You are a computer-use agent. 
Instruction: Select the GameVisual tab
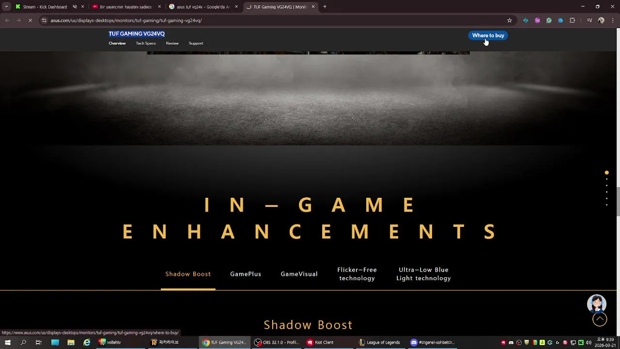coord(299,274)
